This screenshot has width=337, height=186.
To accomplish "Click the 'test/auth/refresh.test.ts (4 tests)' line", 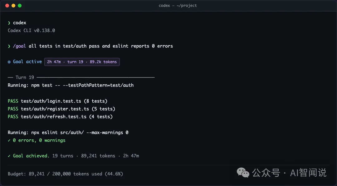I will [x=67, y=117].
